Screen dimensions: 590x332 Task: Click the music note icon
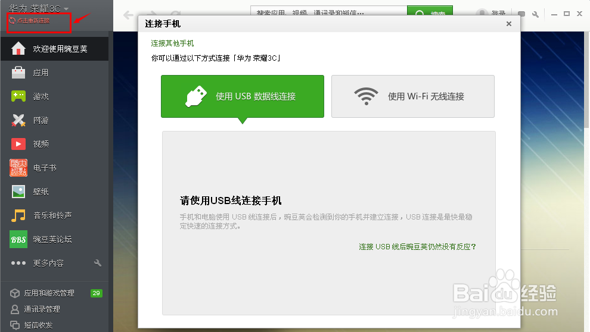18,215
